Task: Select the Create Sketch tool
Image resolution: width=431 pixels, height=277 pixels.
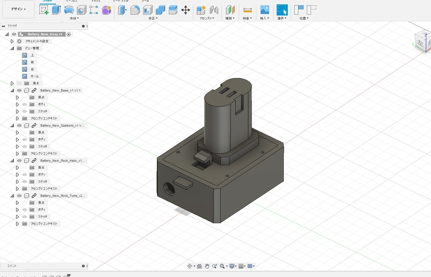Action: [x=44, y=10]
